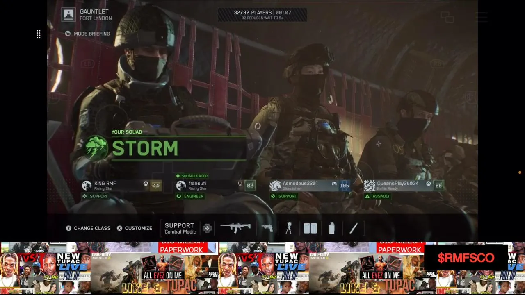525x295 pixels.
Task: Open the faint hamburger menu icon
Action: 481,17
